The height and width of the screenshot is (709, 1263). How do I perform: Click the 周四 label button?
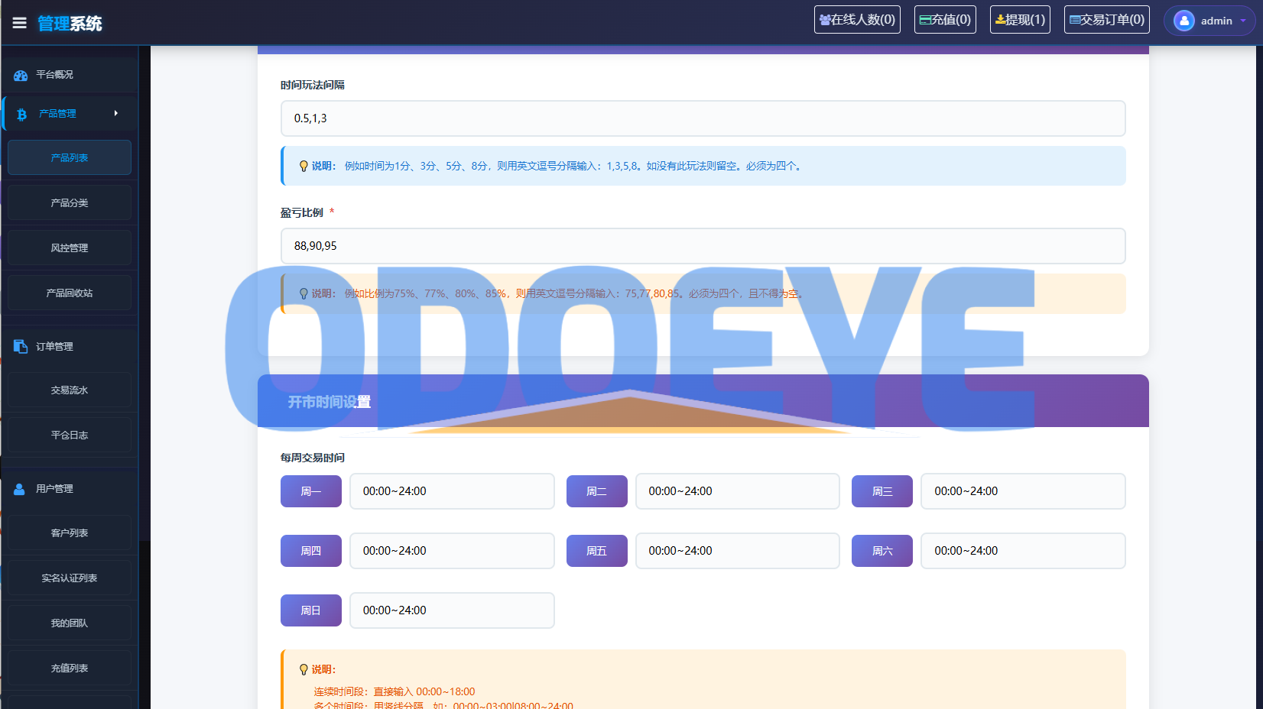coord(311,551)
